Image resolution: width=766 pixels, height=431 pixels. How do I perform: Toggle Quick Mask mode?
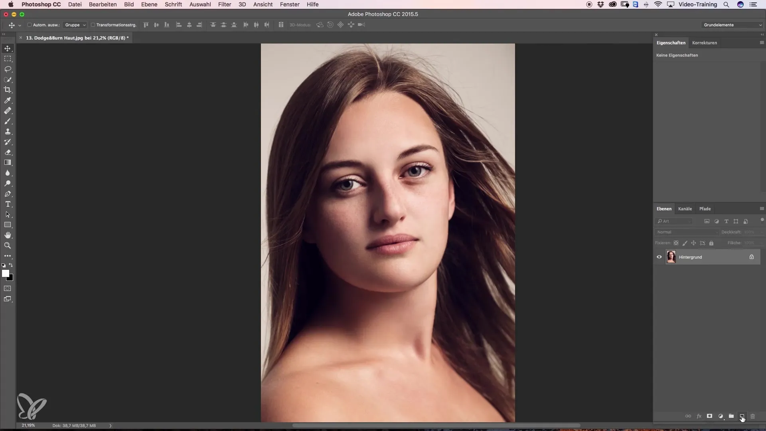8,288
